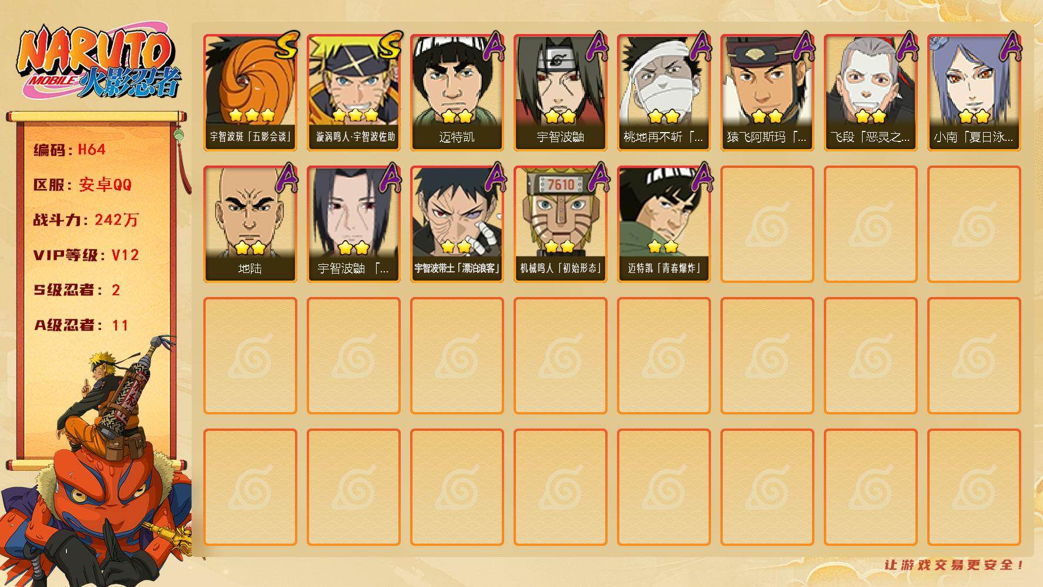
Task: Select the 桃地再不斩 bandaged ninja card
Action: click(663, 93)
